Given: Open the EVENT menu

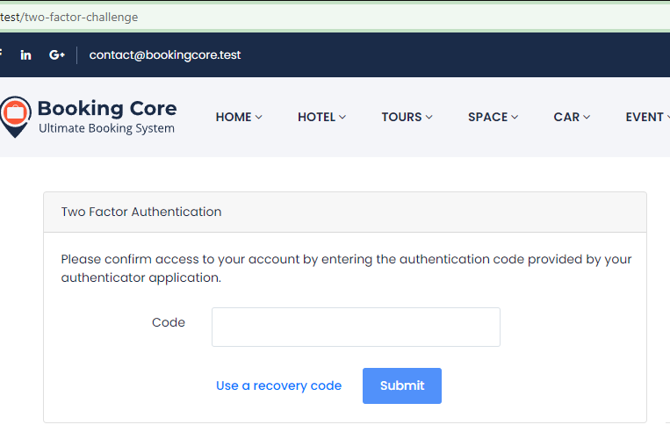Looking at the screenshot, I should [646, 117].
